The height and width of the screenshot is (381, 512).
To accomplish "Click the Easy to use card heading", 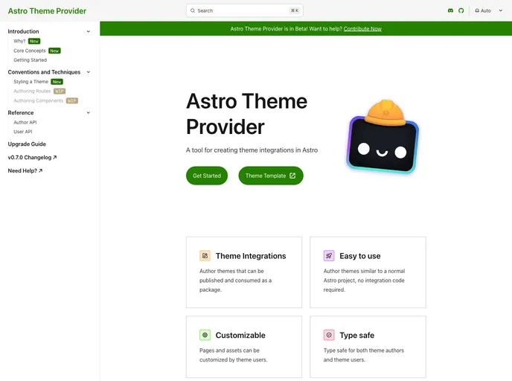I will pyautogui.click(x=360, y=256).
